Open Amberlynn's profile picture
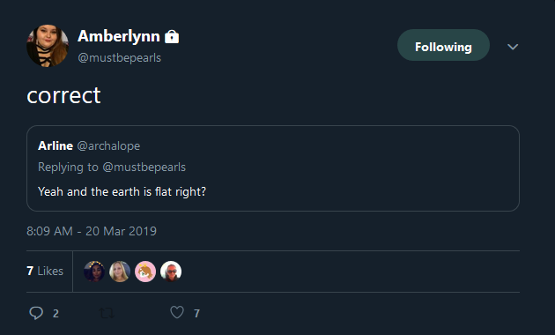Screen dimensions: 555x335 pyautogui.click(x=48, y=45)
